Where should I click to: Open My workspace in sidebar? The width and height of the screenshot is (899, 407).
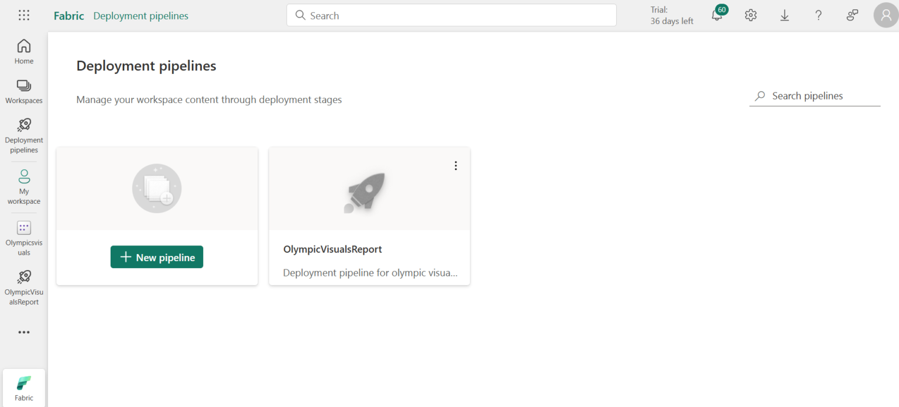(x=24, y=187)
